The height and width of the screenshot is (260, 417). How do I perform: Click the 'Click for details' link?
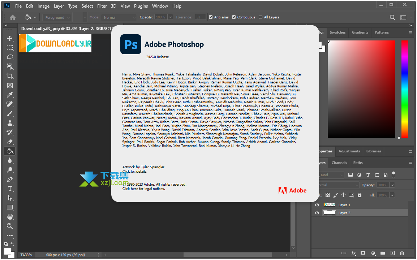click(134, 172)
